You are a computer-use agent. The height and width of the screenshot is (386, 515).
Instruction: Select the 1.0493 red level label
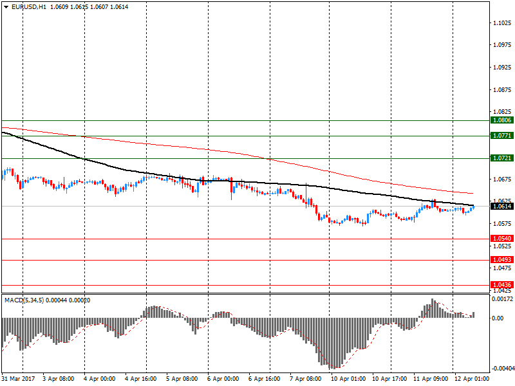pyautogui.click(x=502, y=260)
